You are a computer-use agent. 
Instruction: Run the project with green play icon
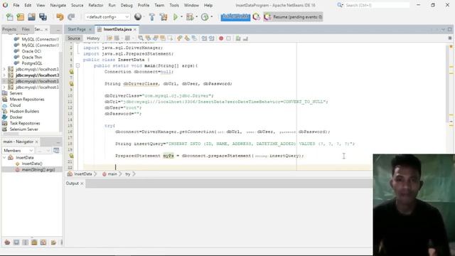176,17
